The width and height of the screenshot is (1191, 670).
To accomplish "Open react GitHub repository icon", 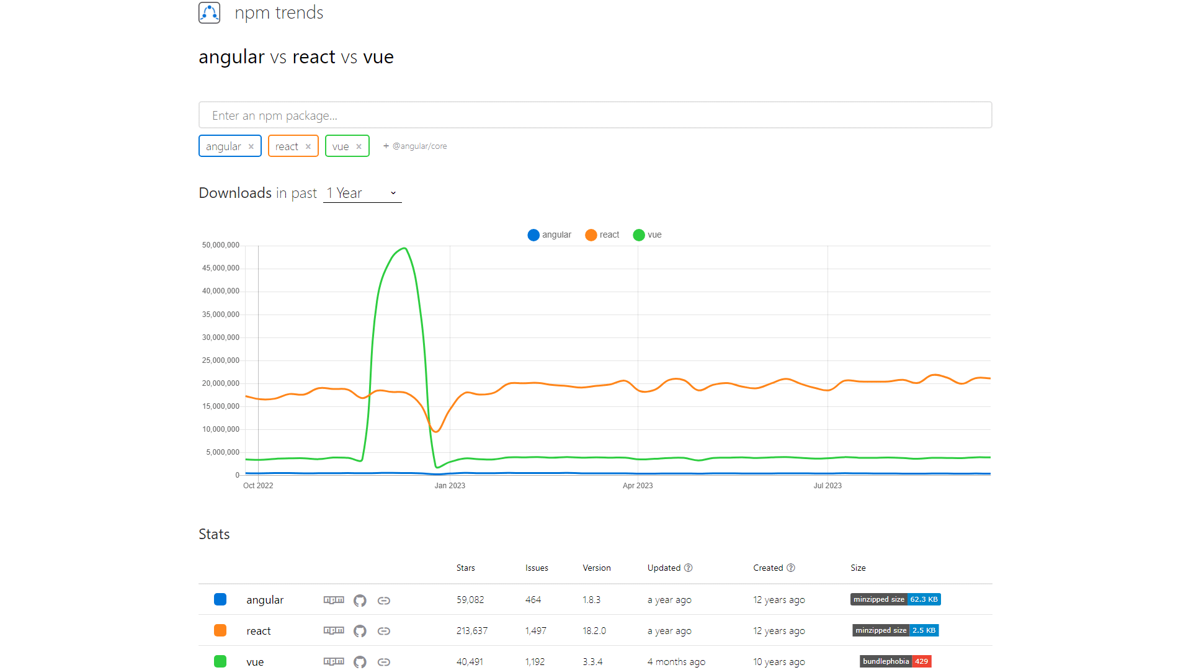I will pos(360,631).
